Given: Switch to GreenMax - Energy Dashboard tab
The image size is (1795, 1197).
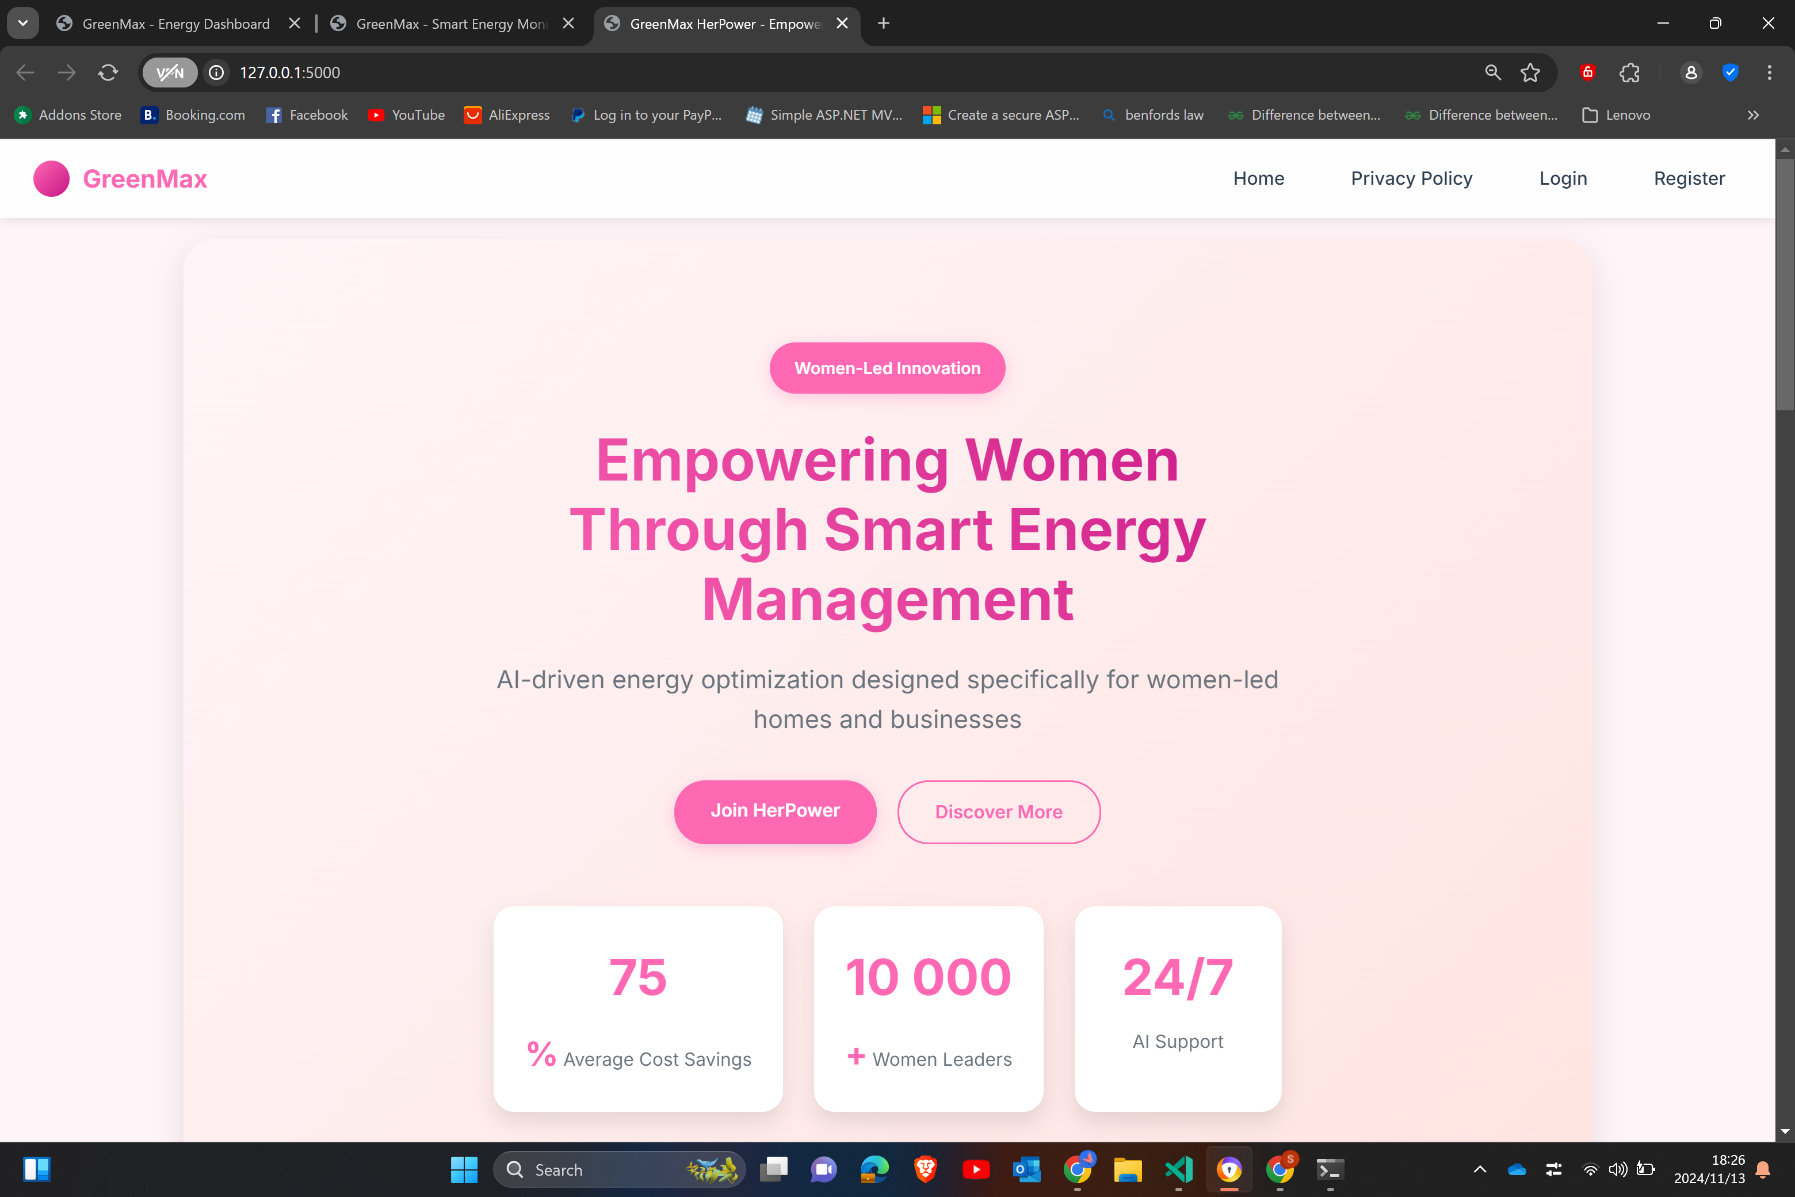Looking at the screenshot, I should [x=175, y=24].
